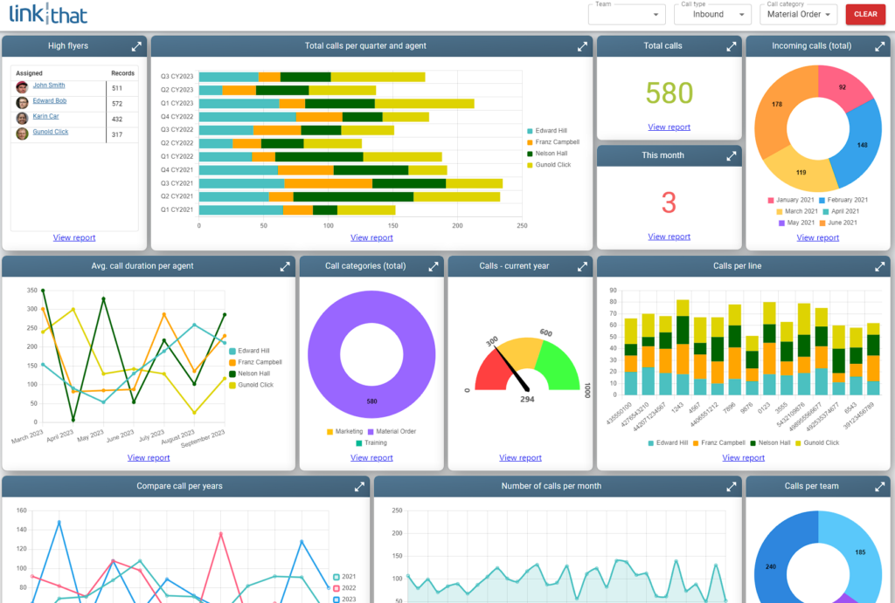Toggle June 2021 legend in Incoming calls
895x603 pixels.
point(838,223)
